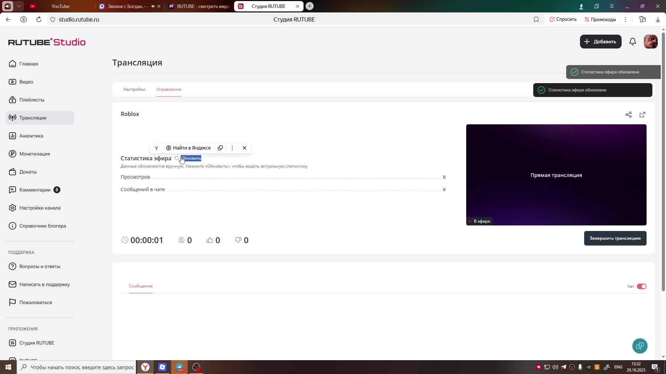666x374 pixels.
Task: Open Telegram from the taskbar
Action: 179,367
